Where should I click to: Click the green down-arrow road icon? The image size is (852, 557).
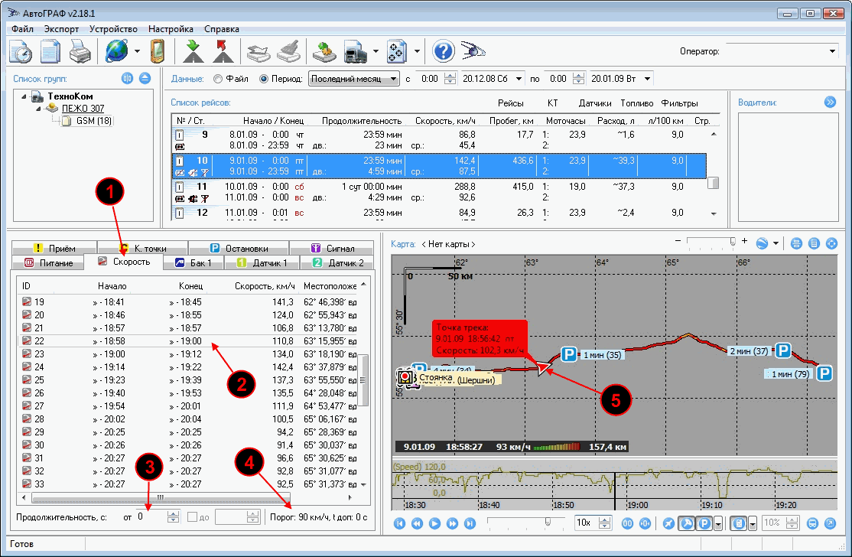click(x=191, y=52)
